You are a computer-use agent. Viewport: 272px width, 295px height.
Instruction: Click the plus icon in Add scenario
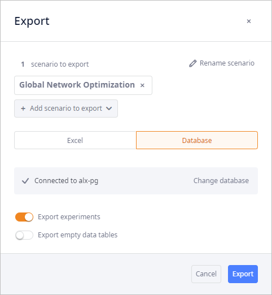23,109
